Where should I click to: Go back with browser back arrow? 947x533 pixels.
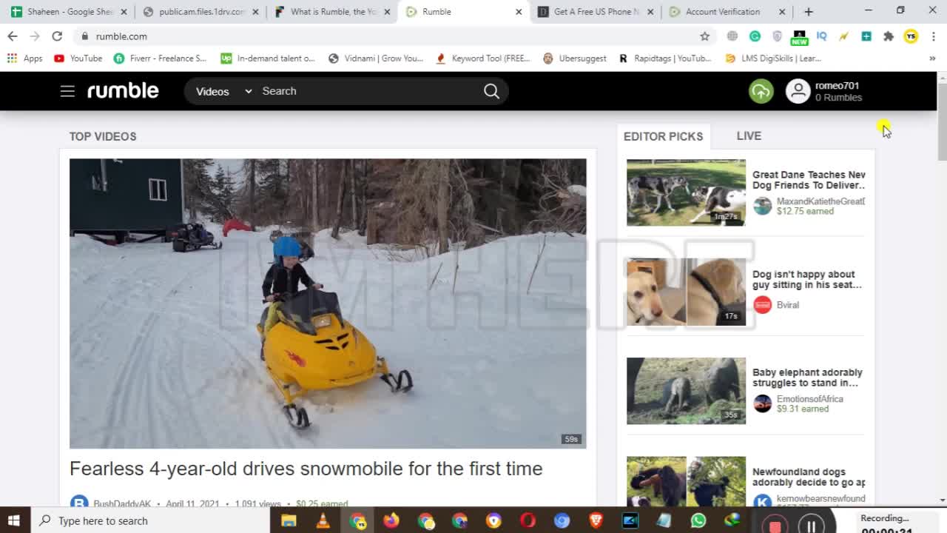click(x=13, y=36)
